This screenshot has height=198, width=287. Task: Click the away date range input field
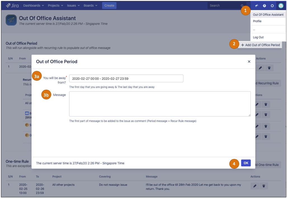pyautogui.click(x=126, y=78)
